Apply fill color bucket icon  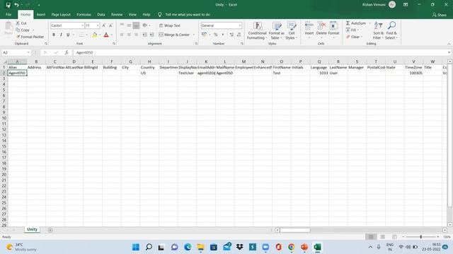point(94,35)
